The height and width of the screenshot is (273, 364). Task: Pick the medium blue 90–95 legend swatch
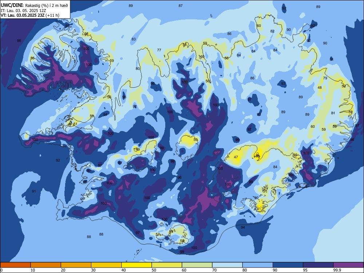point(288,265)
